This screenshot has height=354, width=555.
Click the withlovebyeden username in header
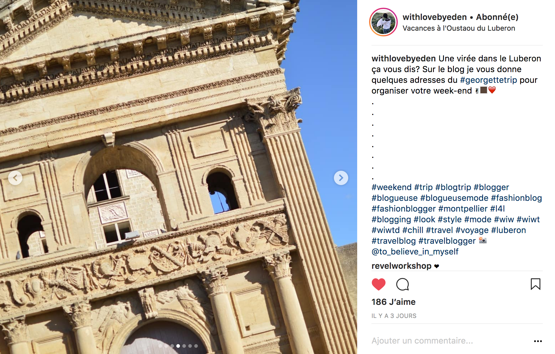click(434, 17)
